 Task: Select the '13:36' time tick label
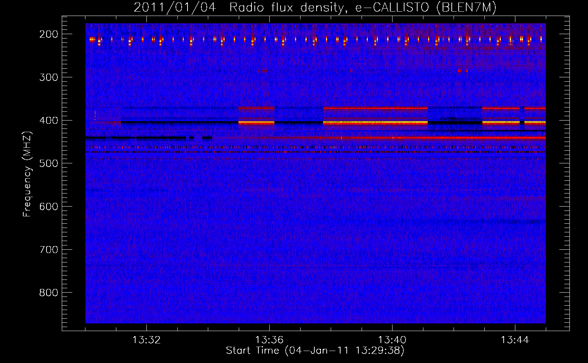pyautogui.click(x=269, y=340)
